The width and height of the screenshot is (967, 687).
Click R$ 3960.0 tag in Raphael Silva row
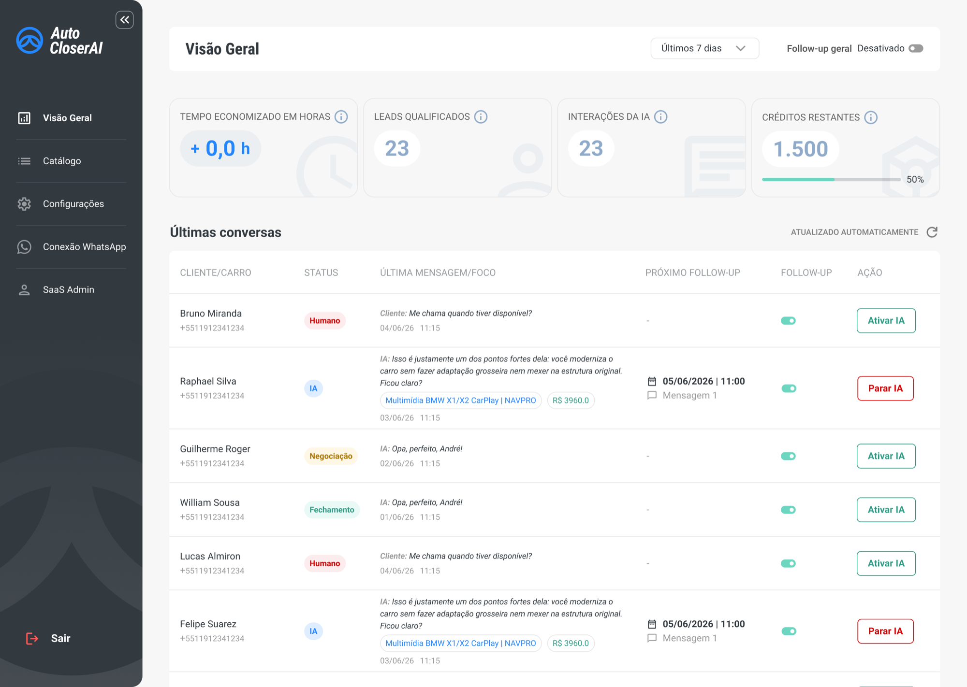click(x=571, y=401)
